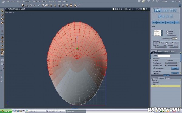Click the Loop selection button
This screenshot has height=113, width=182.
(x=154, y=23)
